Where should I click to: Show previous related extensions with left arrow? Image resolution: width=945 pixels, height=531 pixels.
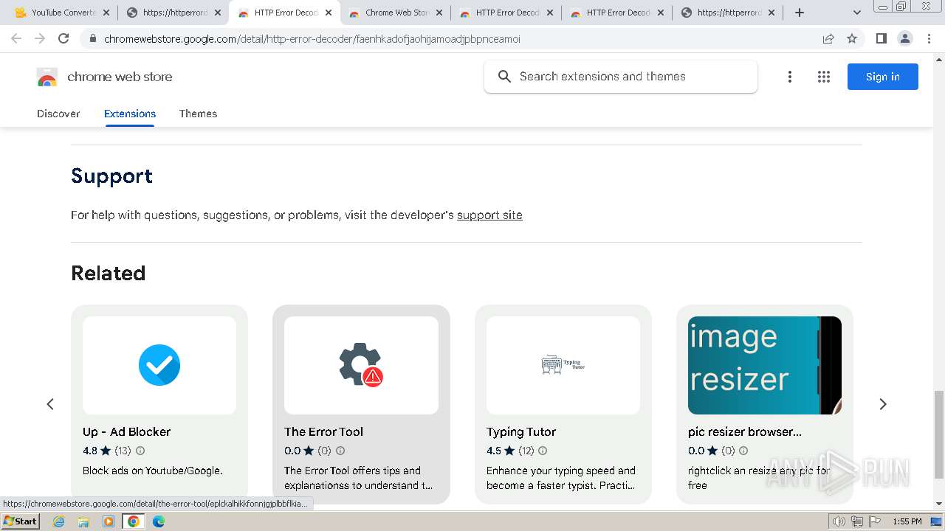[50, 404]
